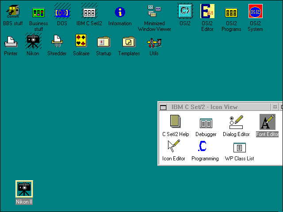Launch the OS/2 Editor icon
The height and width of the screenshot is (212, 283).
(207, 11)
